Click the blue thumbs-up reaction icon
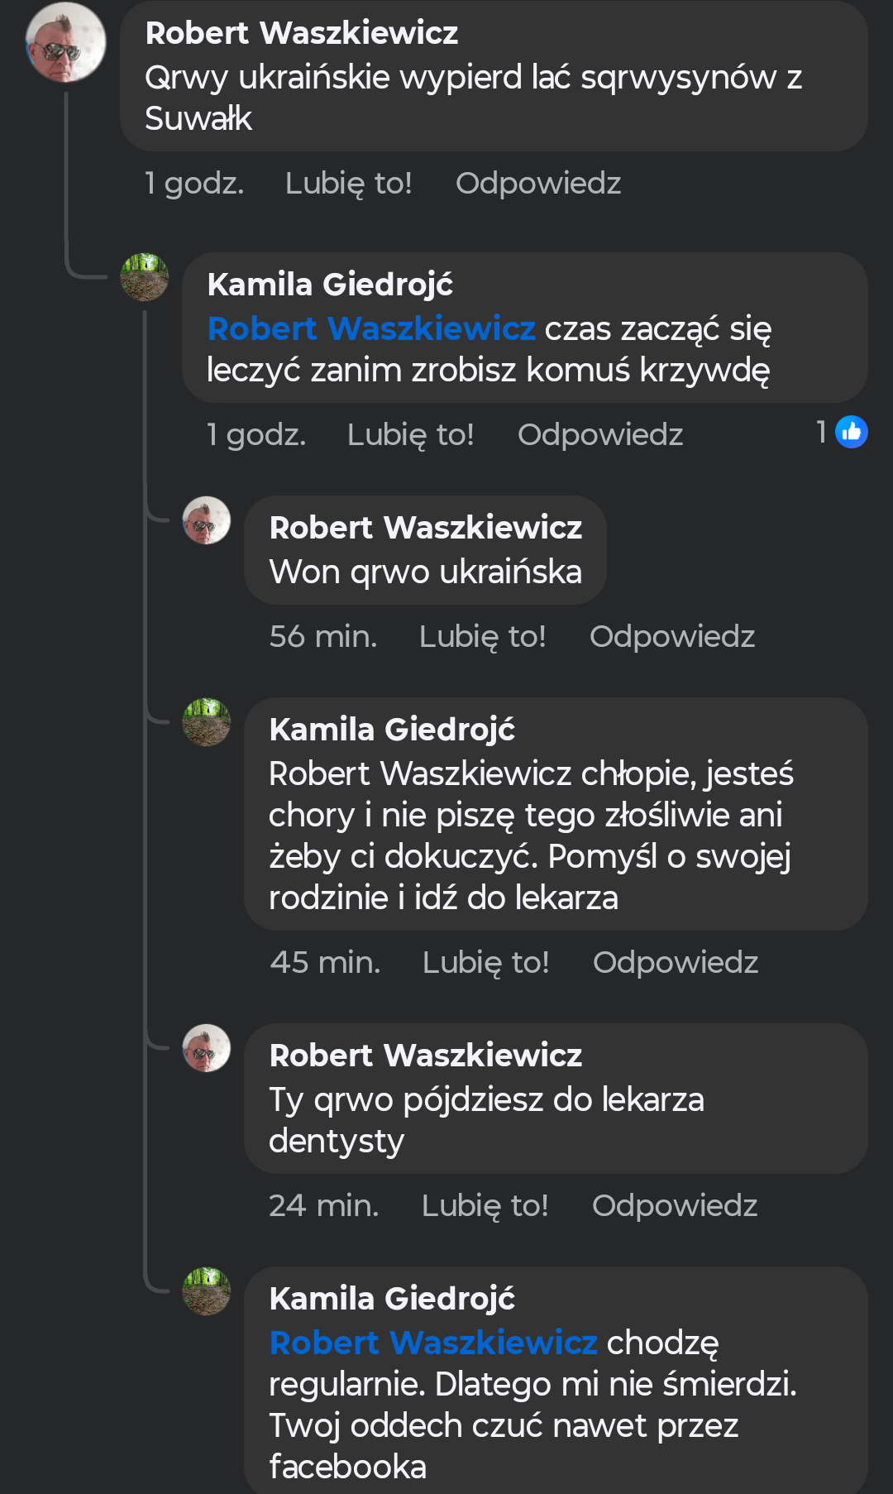Screen dimensions: 893x1494 851,432
